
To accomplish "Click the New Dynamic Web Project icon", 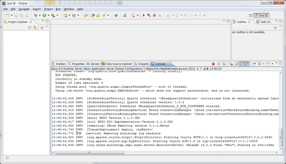I will 65,15.
